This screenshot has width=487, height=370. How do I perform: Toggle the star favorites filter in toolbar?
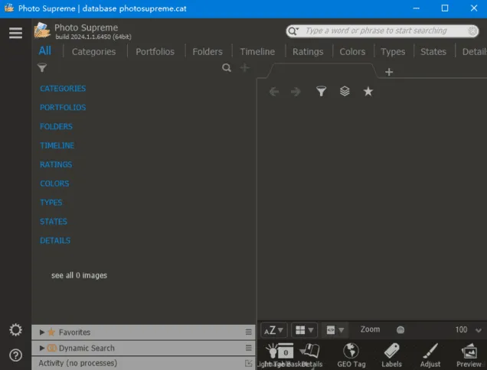point(368,92)
